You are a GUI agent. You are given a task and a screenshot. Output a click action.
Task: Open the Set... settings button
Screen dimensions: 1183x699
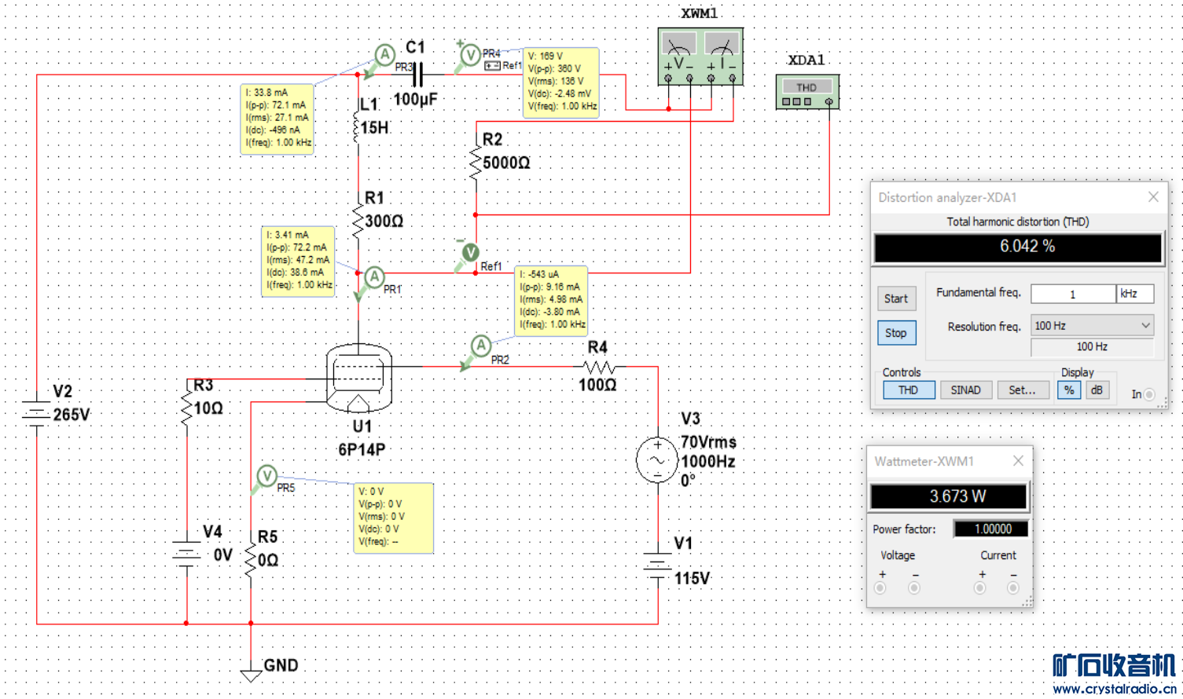[x=1023, y=390]
